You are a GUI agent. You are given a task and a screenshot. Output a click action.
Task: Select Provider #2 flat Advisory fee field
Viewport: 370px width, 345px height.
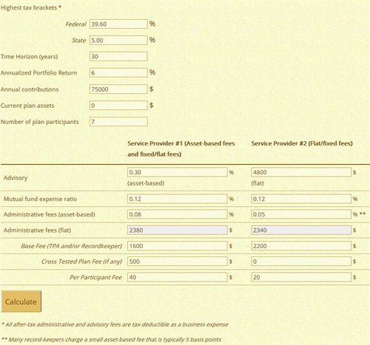pyautogui.click(x=301, y=172)
